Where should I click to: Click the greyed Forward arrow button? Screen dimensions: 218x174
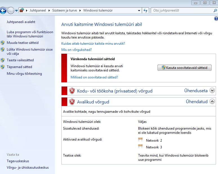pos(11,10)
